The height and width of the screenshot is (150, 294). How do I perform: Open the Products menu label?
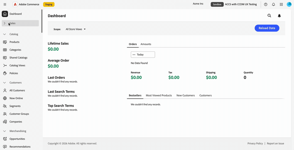pyautogui.click(x=15, y=42)
